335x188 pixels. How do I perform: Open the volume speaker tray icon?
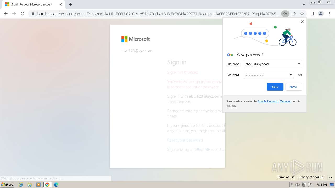(298, 185)
